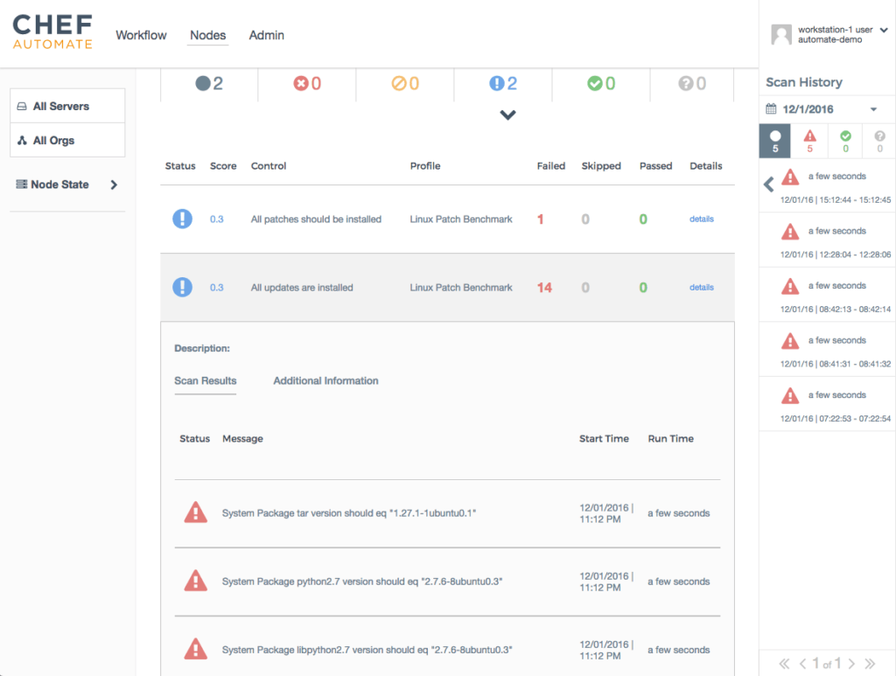Open details for 'All patches should be installed'

click(701, 219)
